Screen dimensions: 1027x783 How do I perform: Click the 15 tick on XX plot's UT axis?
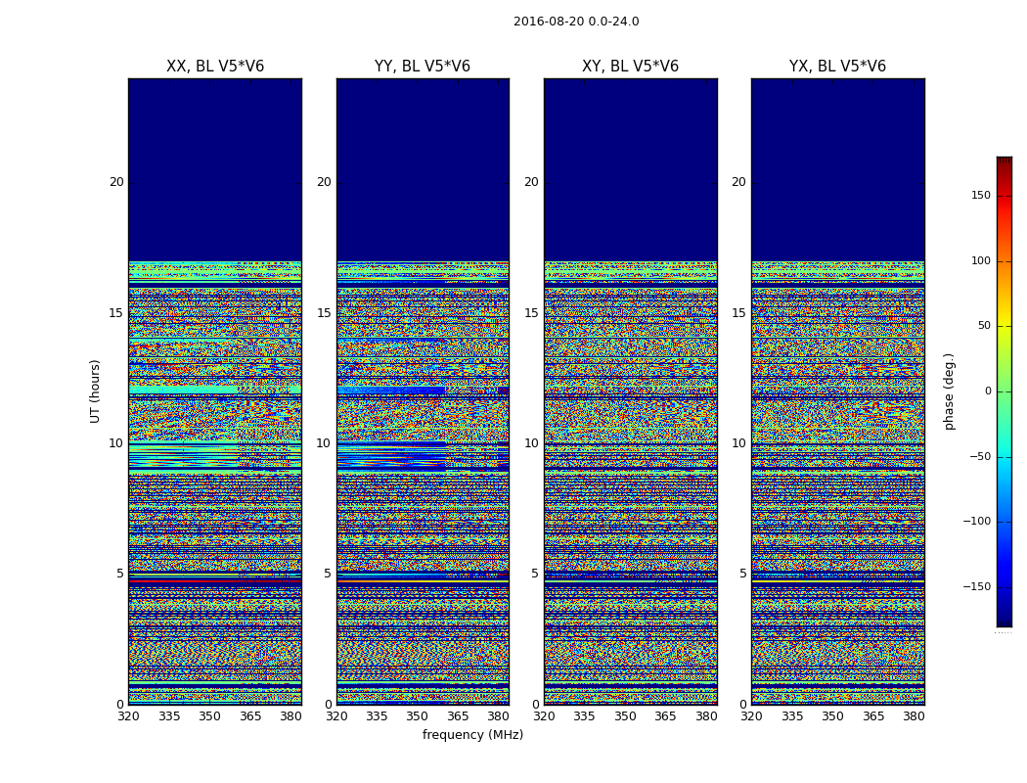pyautogui.click(x=116, y=313)
